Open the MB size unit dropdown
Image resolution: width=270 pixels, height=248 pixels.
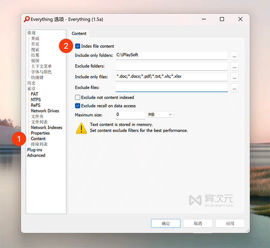tap(160, 114)
